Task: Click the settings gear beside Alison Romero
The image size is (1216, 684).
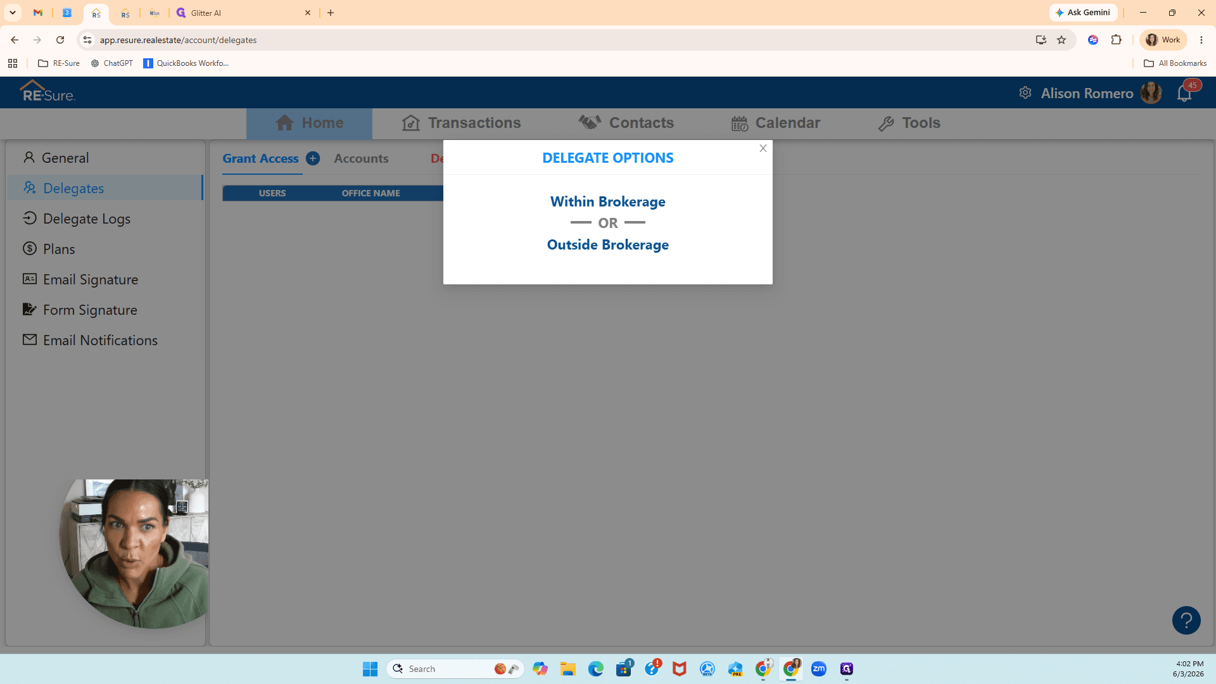Action: tap(1025, 93)
